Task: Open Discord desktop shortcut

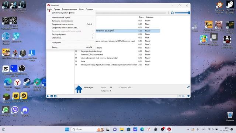Action: (25, 111)
